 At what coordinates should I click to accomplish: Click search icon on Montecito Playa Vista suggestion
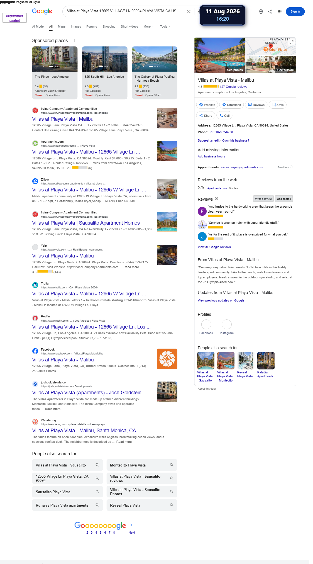172,465
